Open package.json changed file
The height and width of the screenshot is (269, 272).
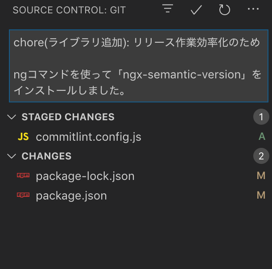71,196
